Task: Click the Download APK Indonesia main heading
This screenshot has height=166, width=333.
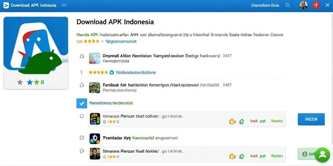Action: (x=115, y=22)
